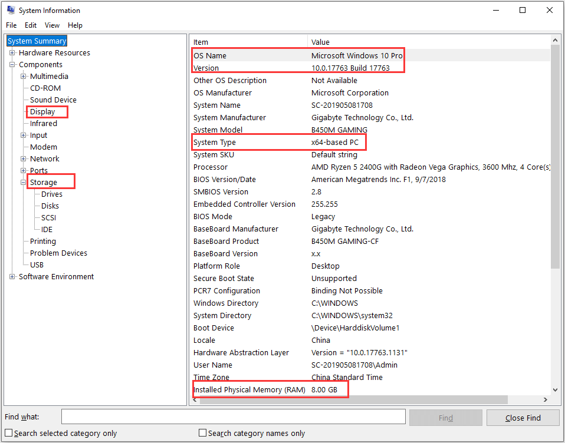Collapse the Components node
This screenshot has width=565, height=443.
13,64
